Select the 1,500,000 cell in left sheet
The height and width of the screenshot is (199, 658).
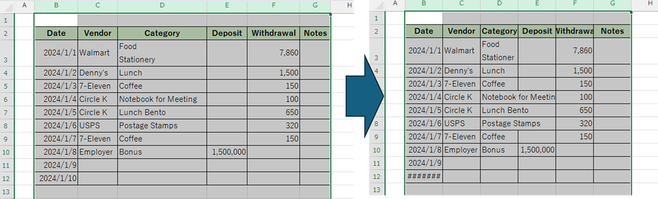coord(227,152)
